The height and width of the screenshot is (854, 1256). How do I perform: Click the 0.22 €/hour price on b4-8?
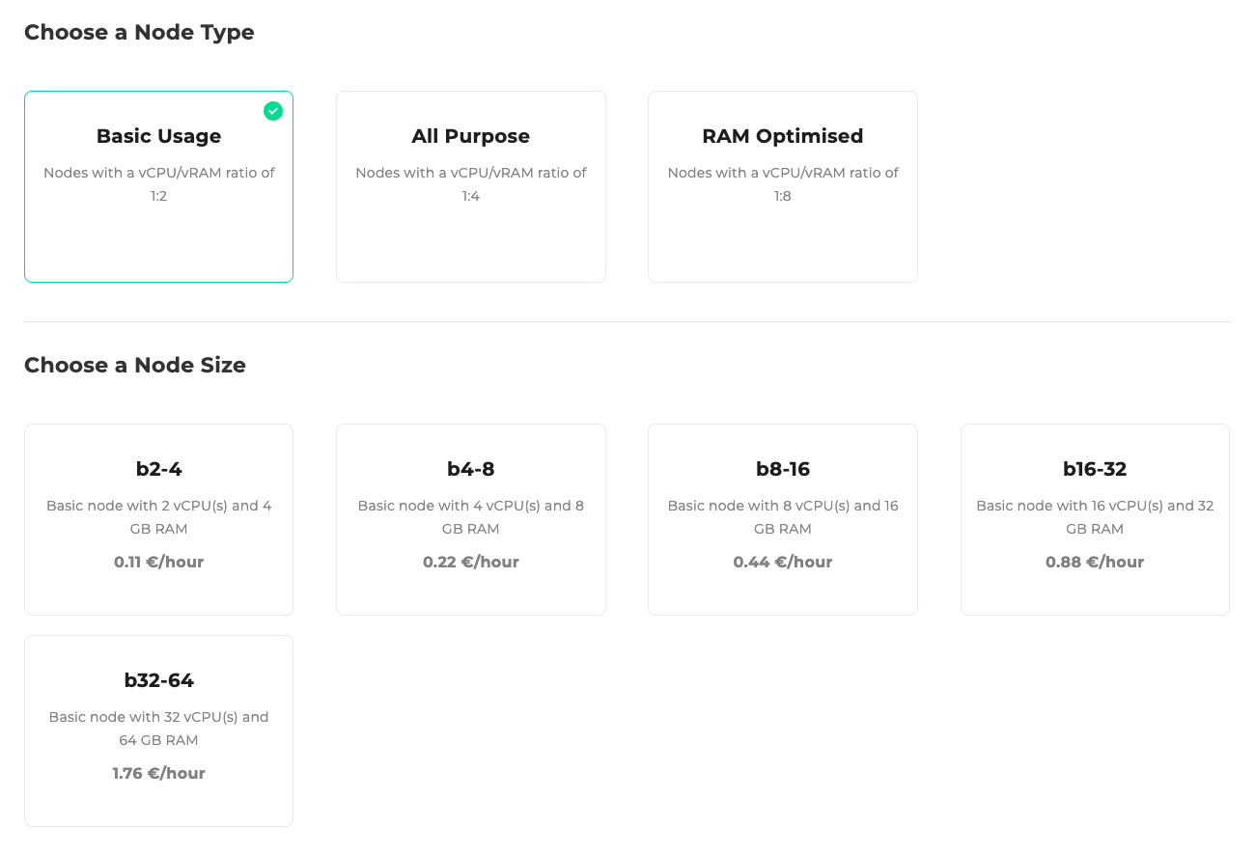[x=470, y=562]
